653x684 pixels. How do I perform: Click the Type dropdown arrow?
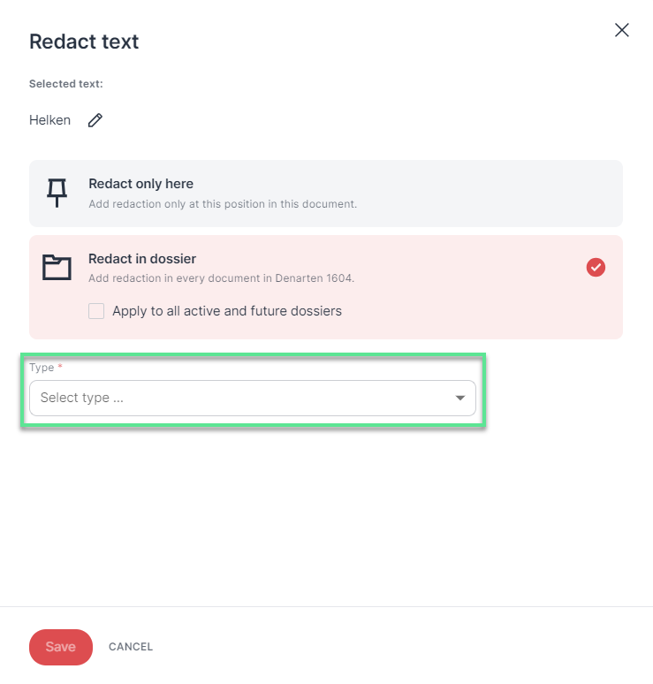pyautogui.click(x=459, y=398)
